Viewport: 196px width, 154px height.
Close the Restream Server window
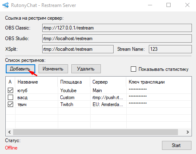[187, 5]
